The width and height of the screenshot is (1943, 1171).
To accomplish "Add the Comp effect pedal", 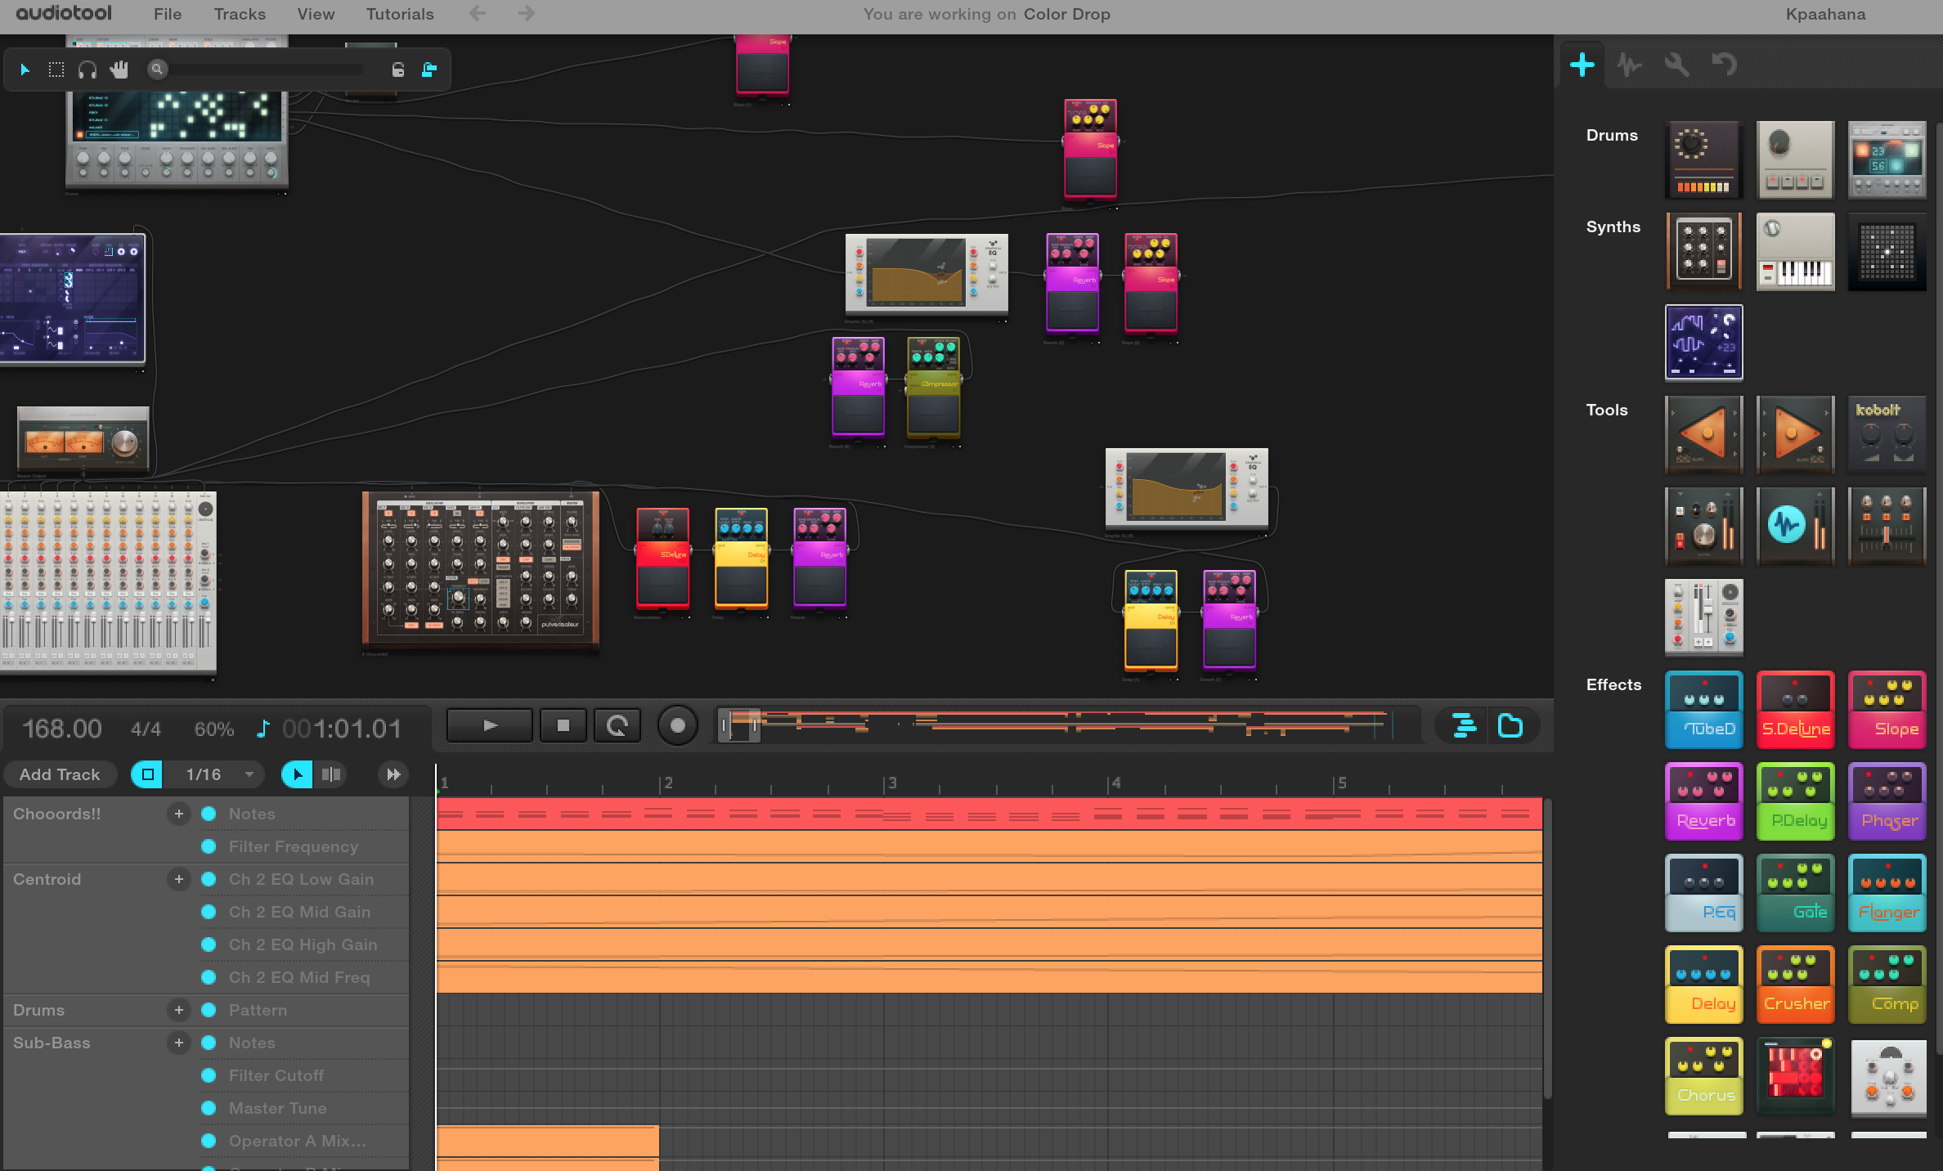I will pos(1887,985).
